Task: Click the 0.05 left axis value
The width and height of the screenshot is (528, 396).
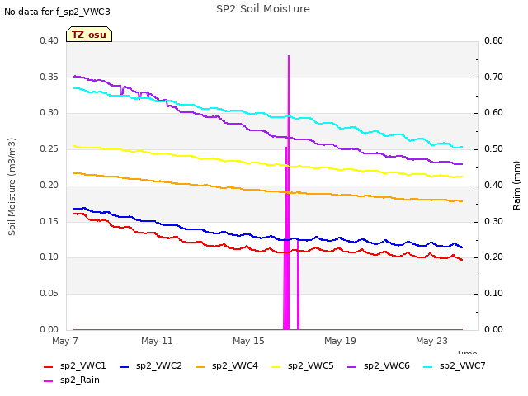Action: (49, 294)
